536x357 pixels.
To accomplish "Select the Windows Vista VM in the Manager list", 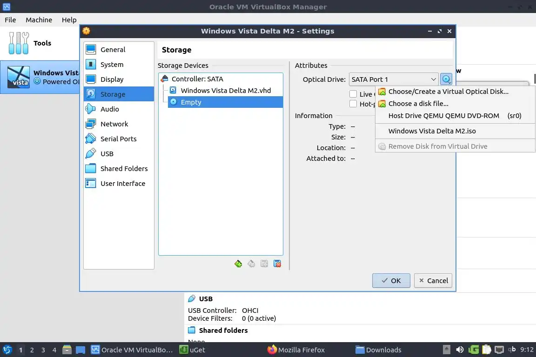I will coord(40,77).
